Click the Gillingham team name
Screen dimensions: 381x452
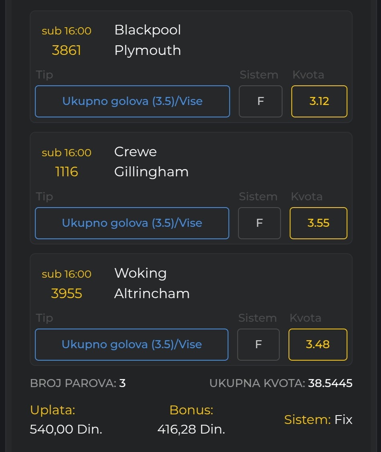tap(151, 172)
